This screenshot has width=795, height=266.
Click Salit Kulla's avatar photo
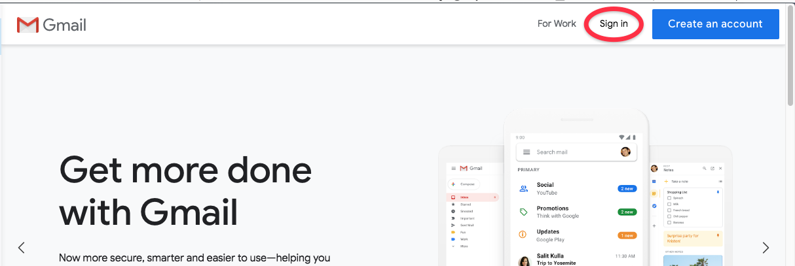pos(525,261)
